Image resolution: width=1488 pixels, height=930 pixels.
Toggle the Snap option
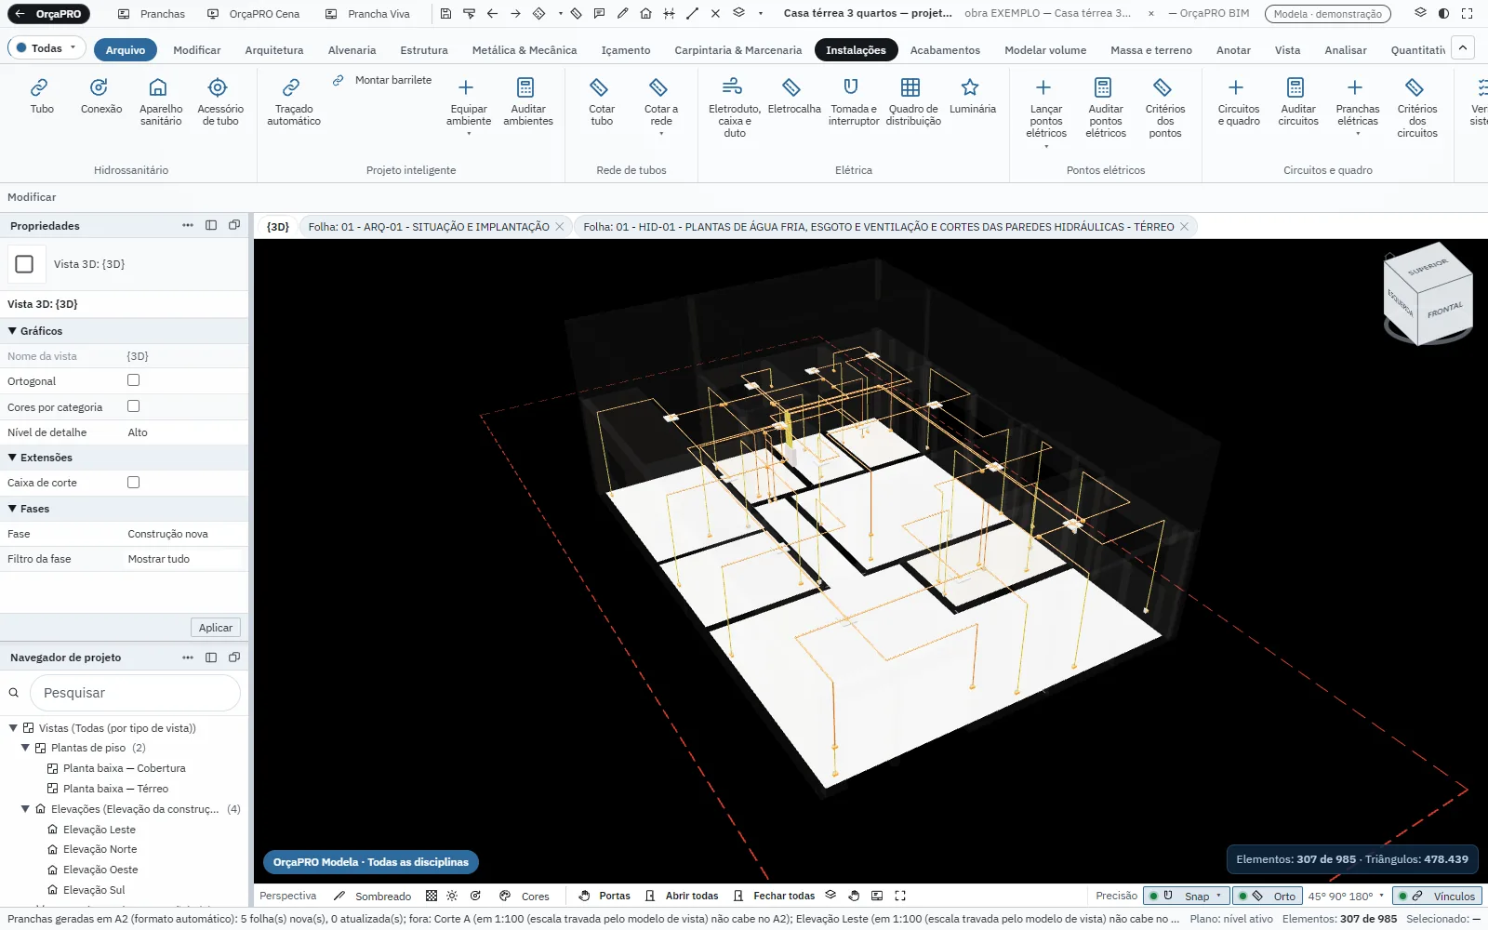click(1186, 896)
